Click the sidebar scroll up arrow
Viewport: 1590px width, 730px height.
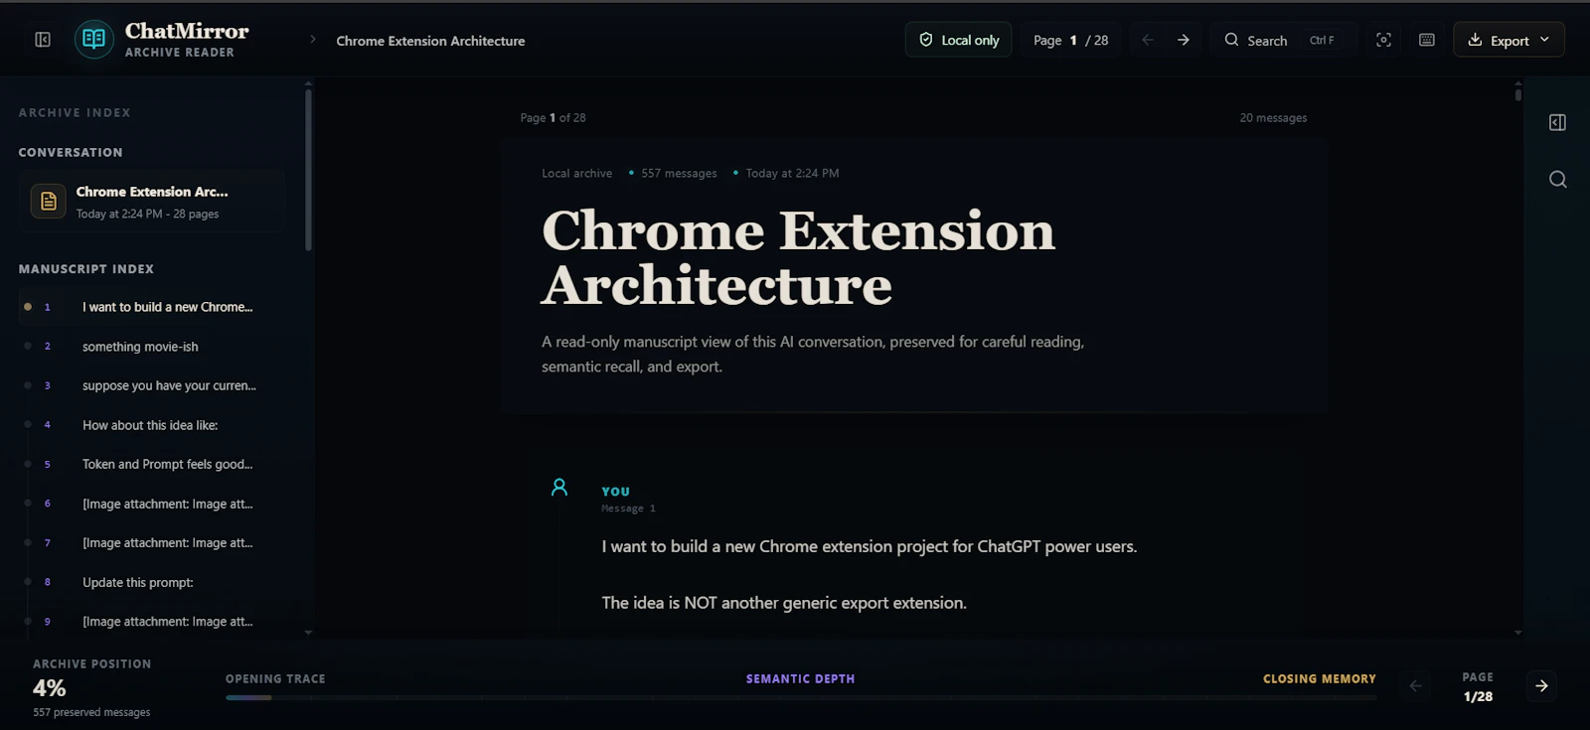308,84
